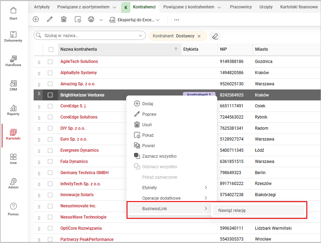The height and width of the screenshot is (243, 321).
Task: Open the CoreEdge Solutions contractor link
Action: coord(79,117)
